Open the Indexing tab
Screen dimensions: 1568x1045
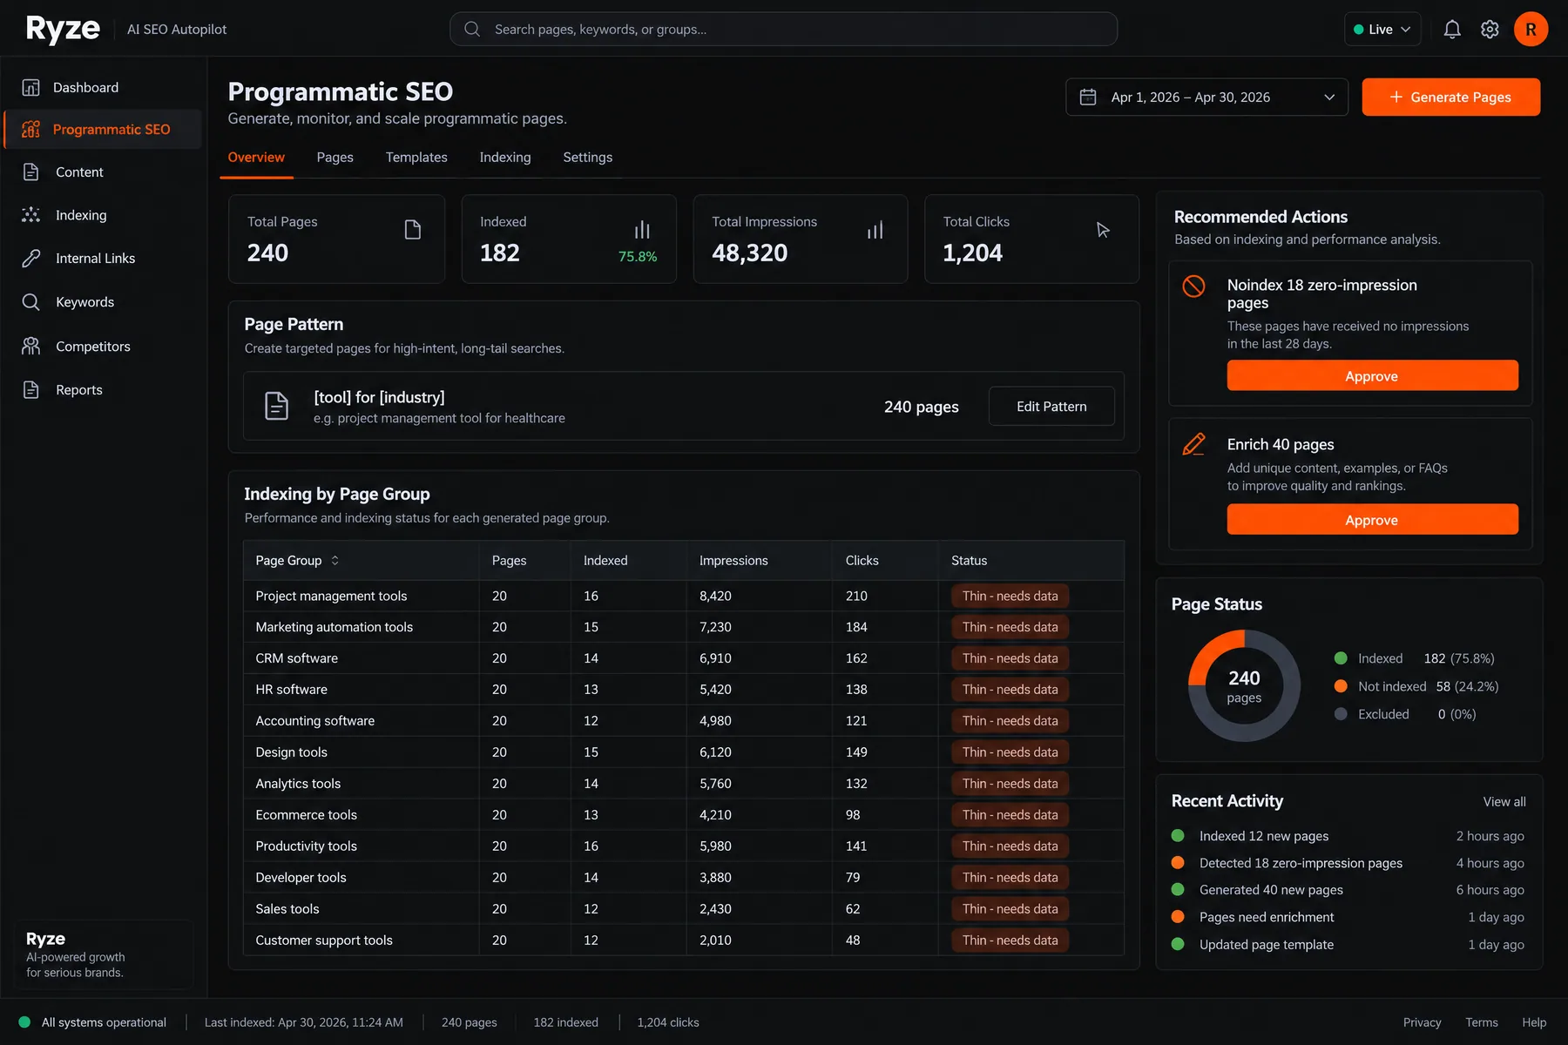click(x=505, y=158)
